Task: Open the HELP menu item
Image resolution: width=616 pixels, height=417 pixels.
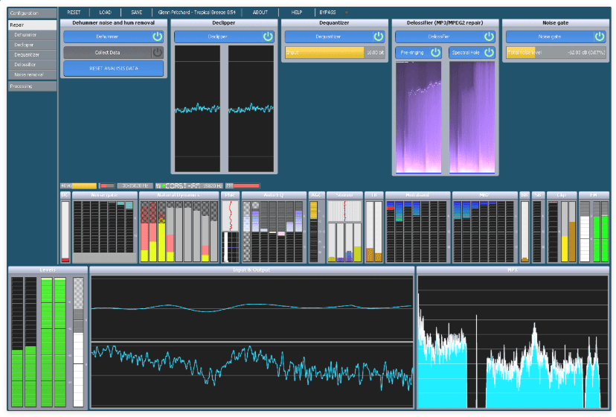Action: [297, 13]
